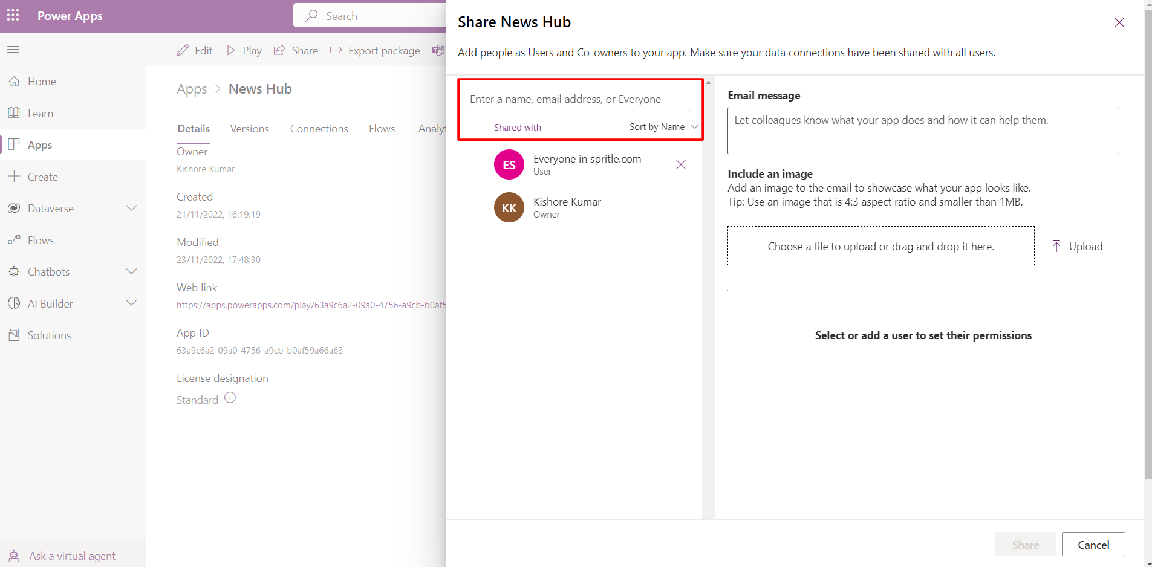Click the Solutions icon in sidebar
1152x567 pixels.
pyautogui.click(x=14, y=335)
